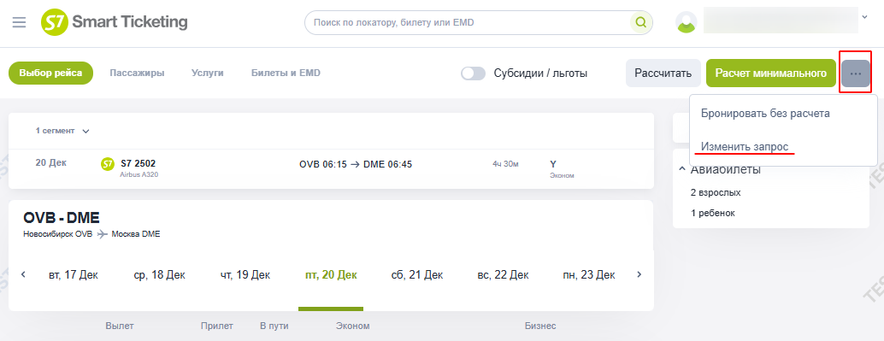Open the three-dots more actions button
The height and width of the screenshot is (341, 884).
tap(855, 73)
